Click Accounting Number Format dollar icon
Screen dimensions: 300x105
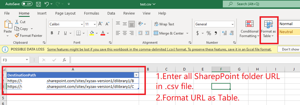tap(198, 33)
